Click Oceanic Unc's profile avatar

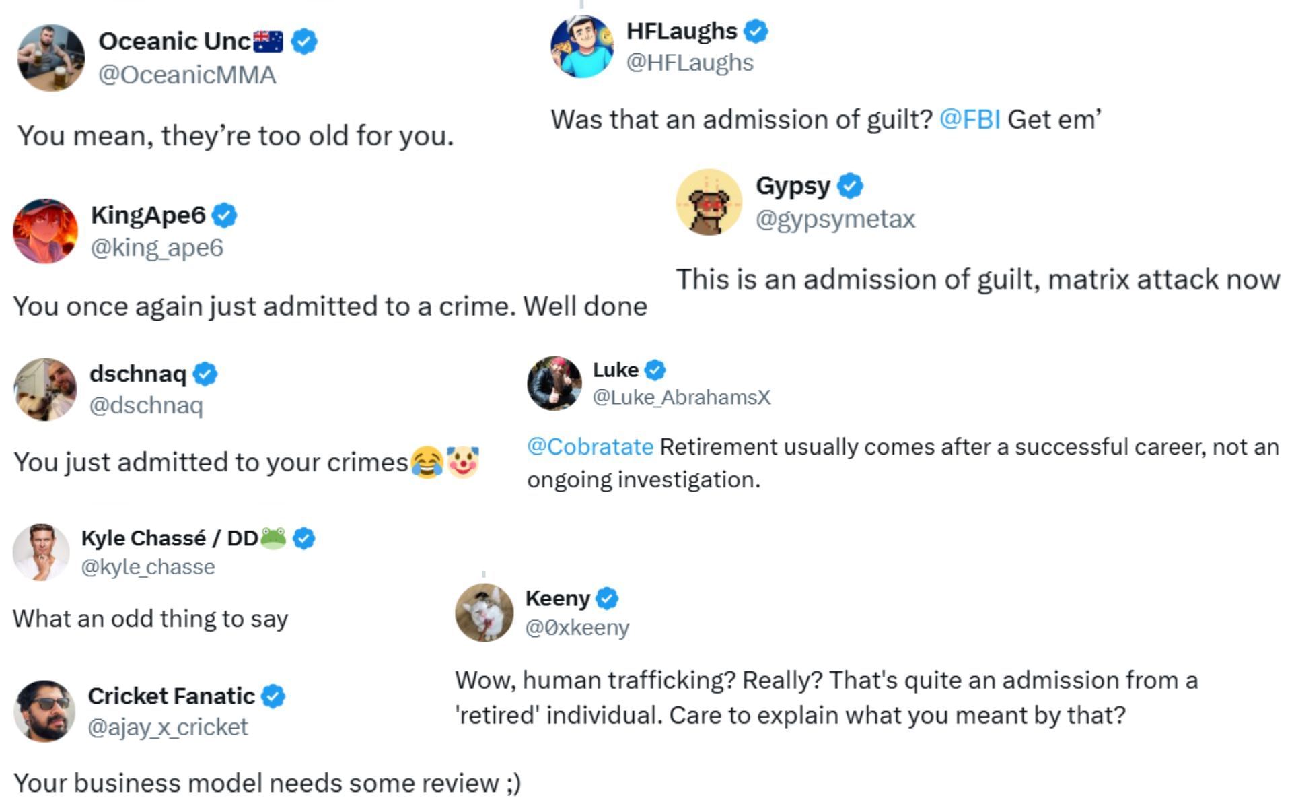(x=51, y=58)
